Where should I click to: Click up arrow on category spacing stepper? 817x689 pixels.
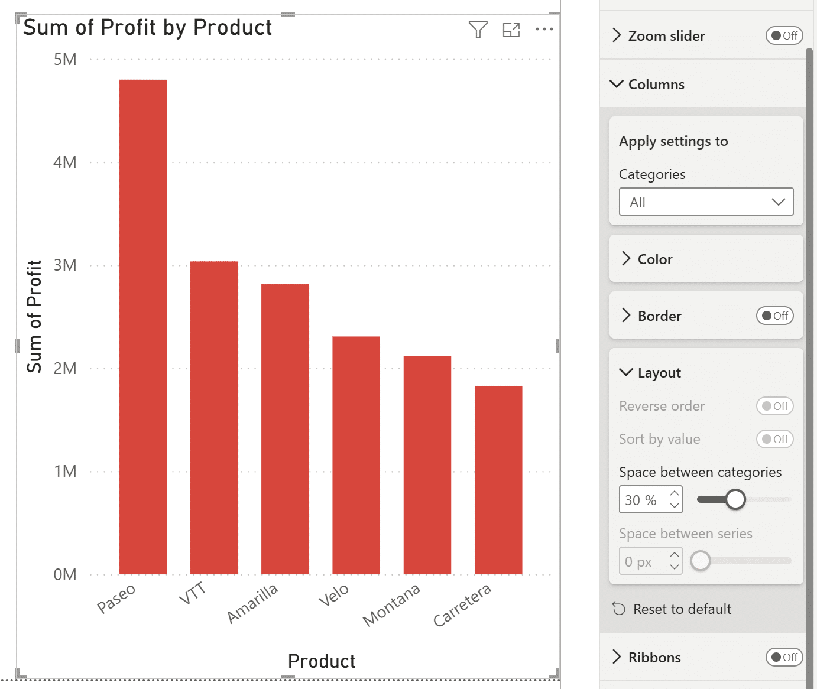point(675,493)
